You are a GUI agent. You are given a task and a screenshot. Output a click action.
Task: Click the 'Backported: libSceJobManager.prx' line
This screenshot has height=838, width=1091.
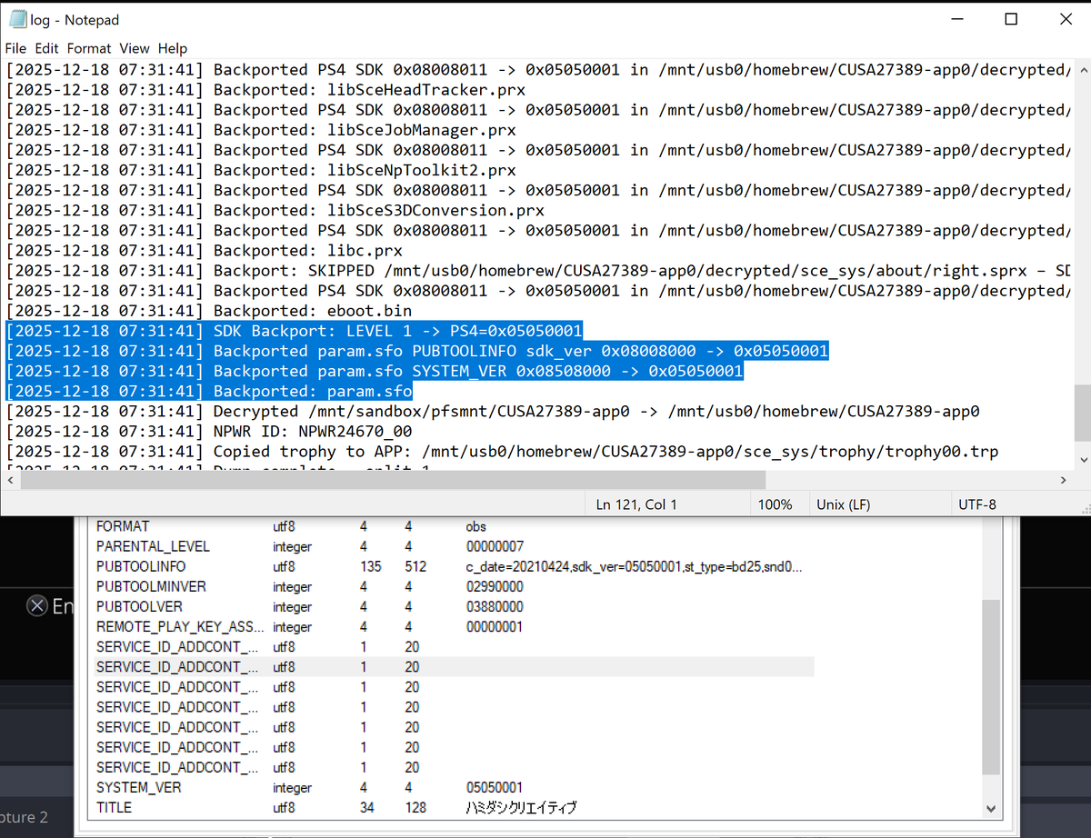pos(260,130)
